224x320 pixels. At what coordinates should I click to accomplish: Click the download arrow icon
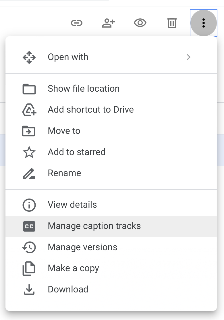tap(29, 290)
